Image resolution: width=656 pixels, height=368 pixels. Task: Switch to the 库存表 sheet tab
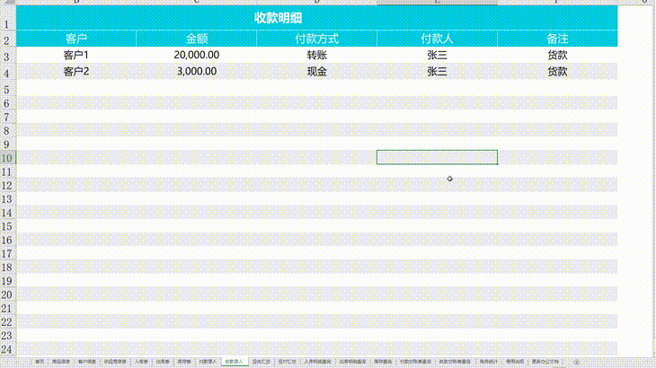pyautogui.click(x=184, y=362)
